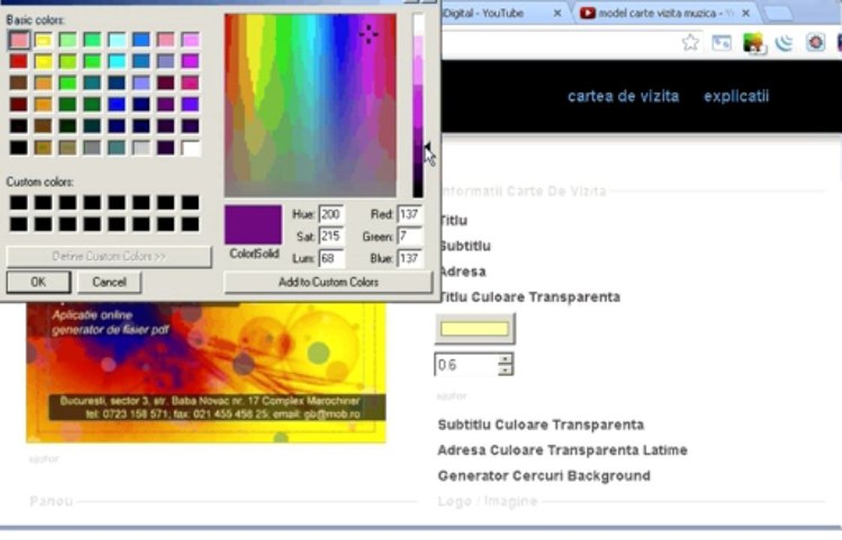Click the red round extension icon in the browser toolbar
The height and width of the screenshot is (540, 842).
(x=815, y=43)
